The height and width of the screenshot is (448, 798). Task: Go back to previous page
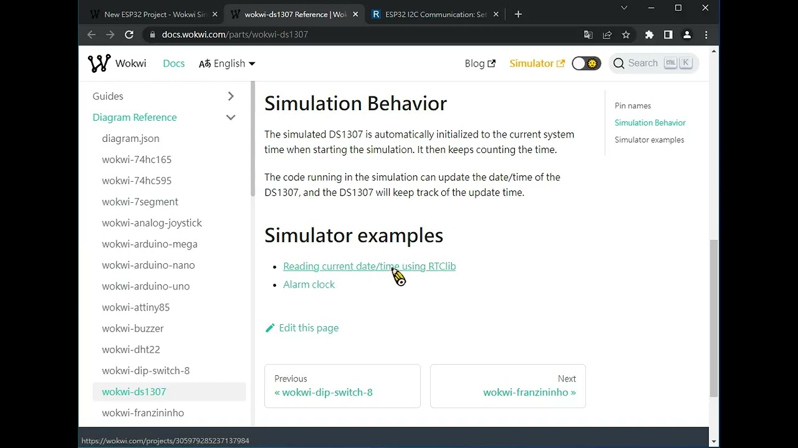[x=92, y=35]
